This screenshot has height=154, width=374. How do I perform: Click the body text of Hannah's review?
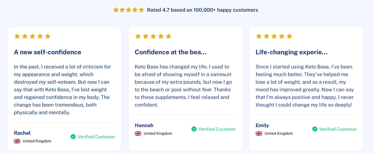point(183,86)
